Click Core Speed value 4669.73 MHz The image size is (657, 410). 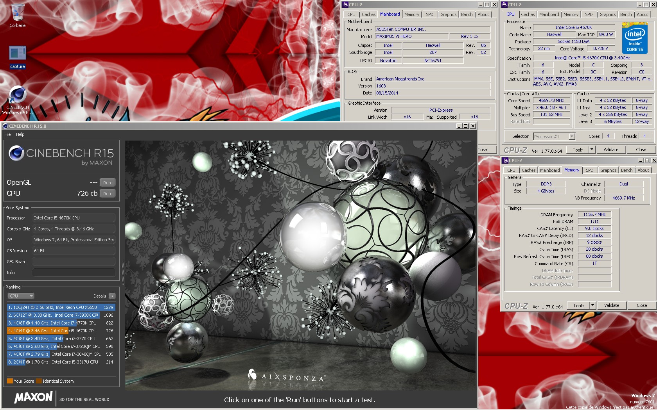[x=551, y=100]
